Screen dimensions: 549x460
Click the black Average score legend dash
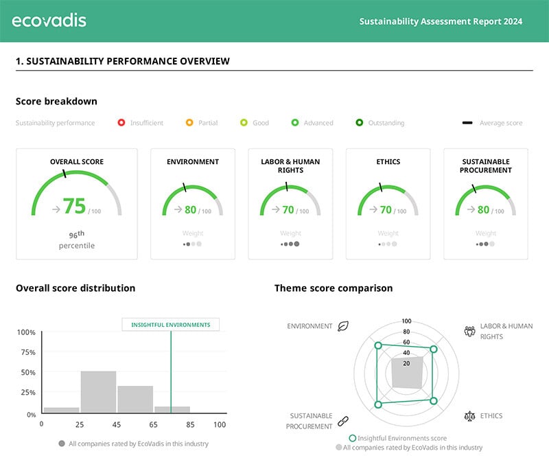[x=467, y=123]
